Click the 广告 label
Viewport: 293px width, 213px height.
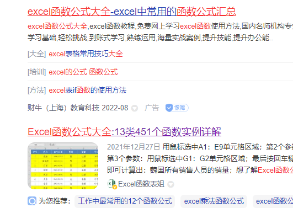click(x=152, y=108)
